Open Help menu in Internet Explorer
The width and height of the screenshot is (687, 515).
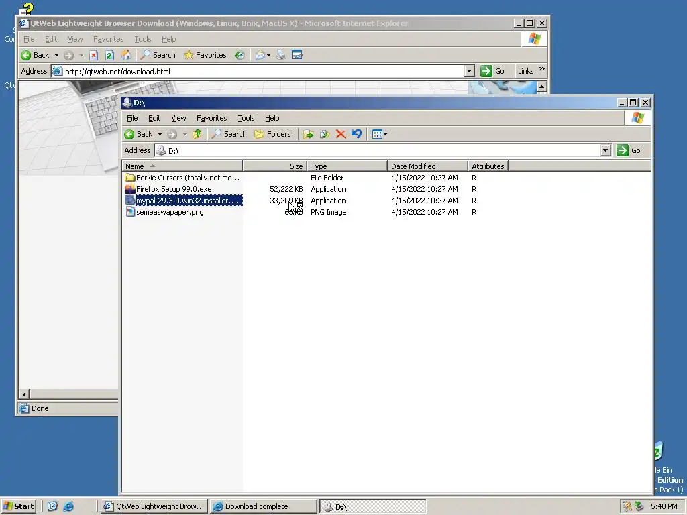(x=168, y=39)
